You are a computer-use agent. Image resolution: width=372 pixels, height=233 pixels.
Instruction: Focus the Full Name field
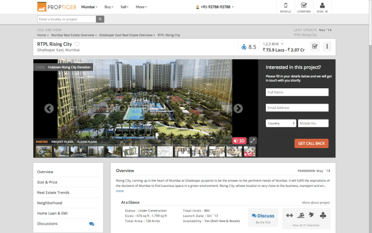tap(297, 92)
